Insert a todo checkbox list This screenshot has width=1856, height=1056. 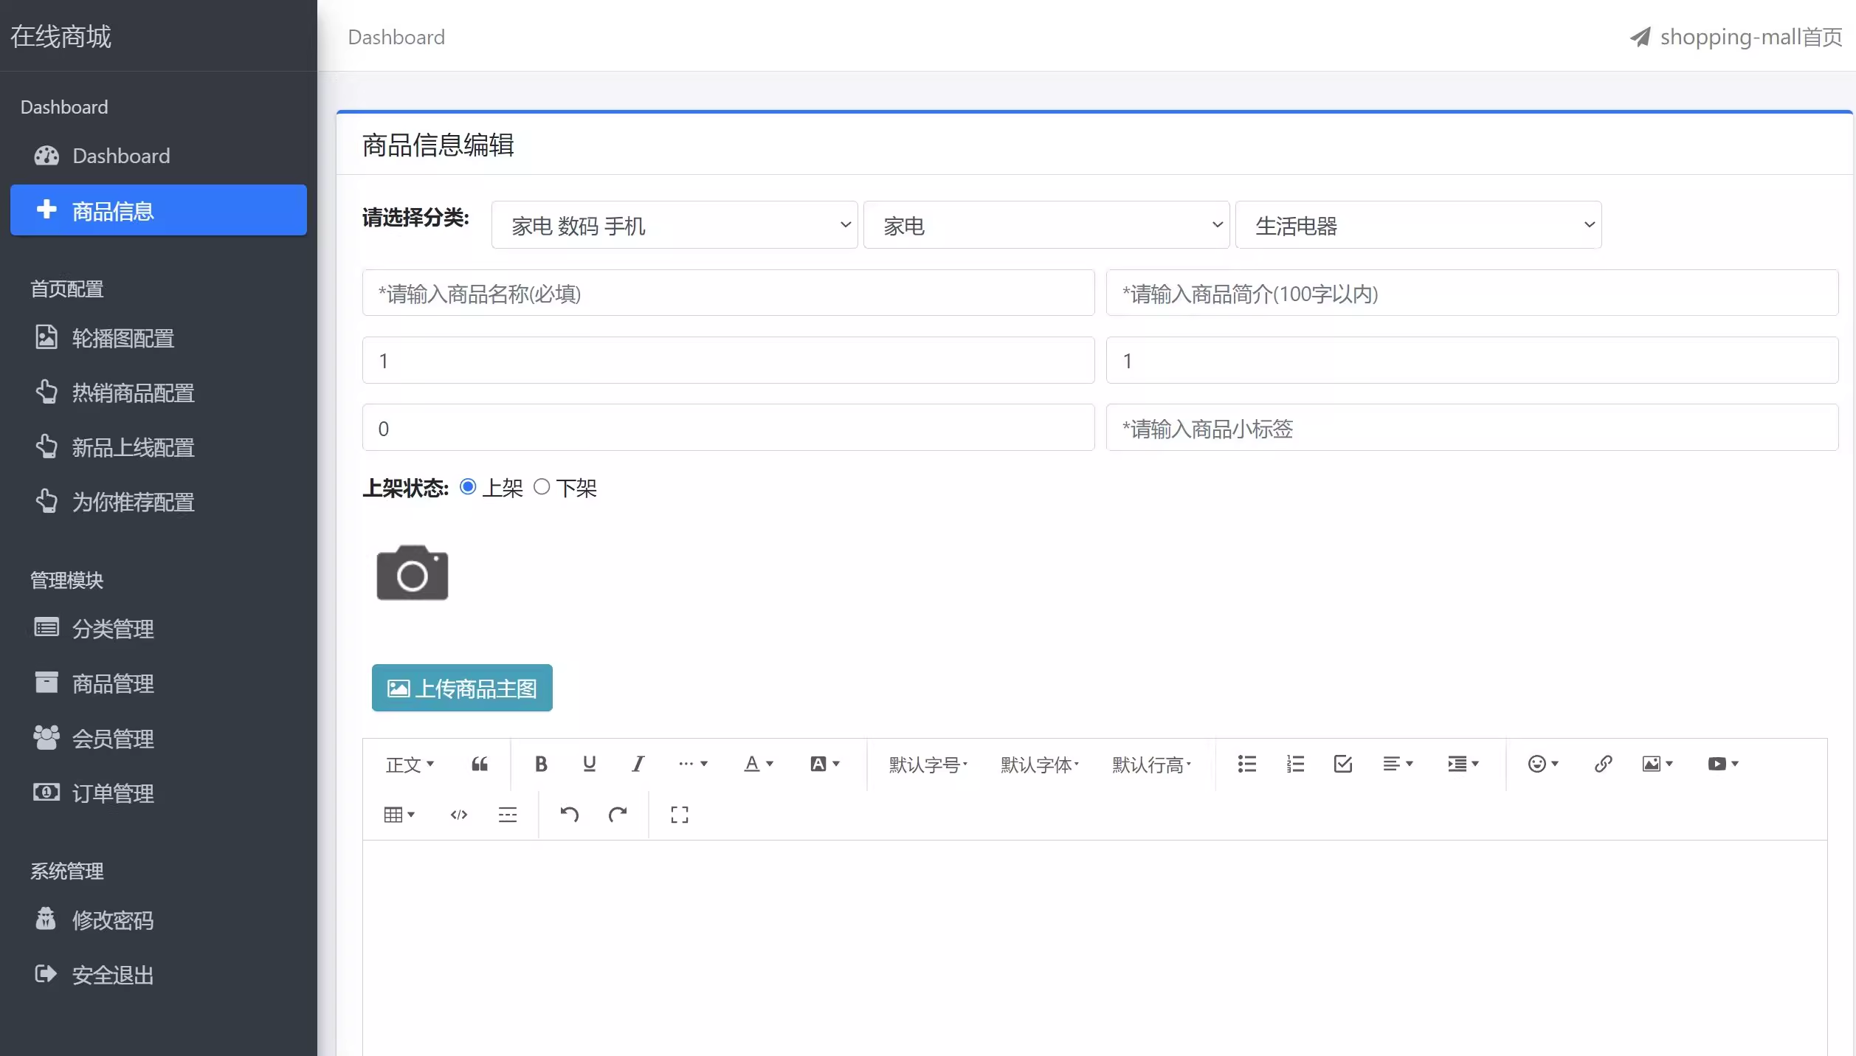point(1343,764)
